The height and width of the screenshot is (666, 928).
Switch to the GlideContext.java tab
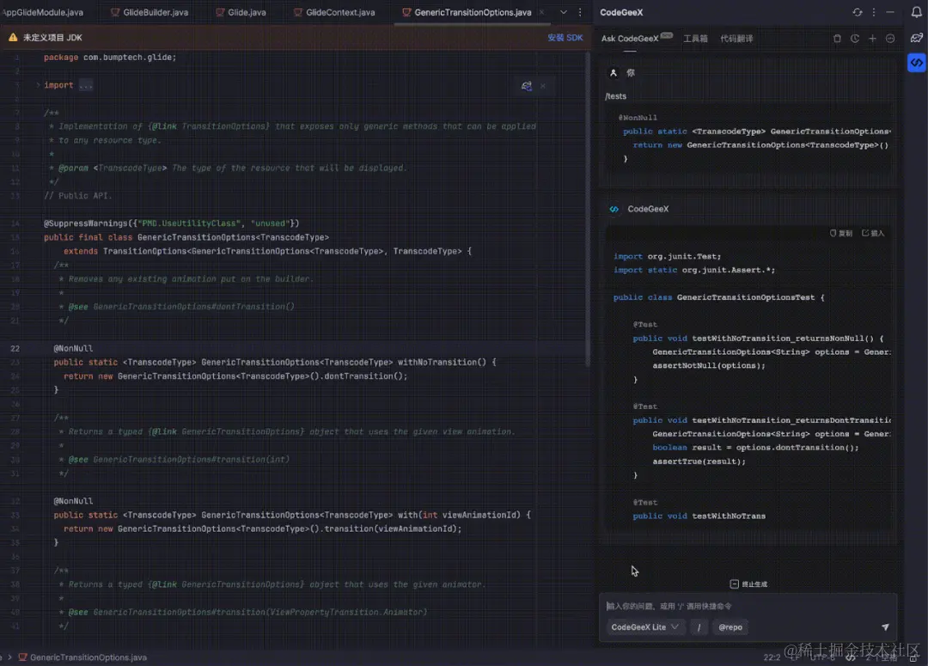coord(334,12)
